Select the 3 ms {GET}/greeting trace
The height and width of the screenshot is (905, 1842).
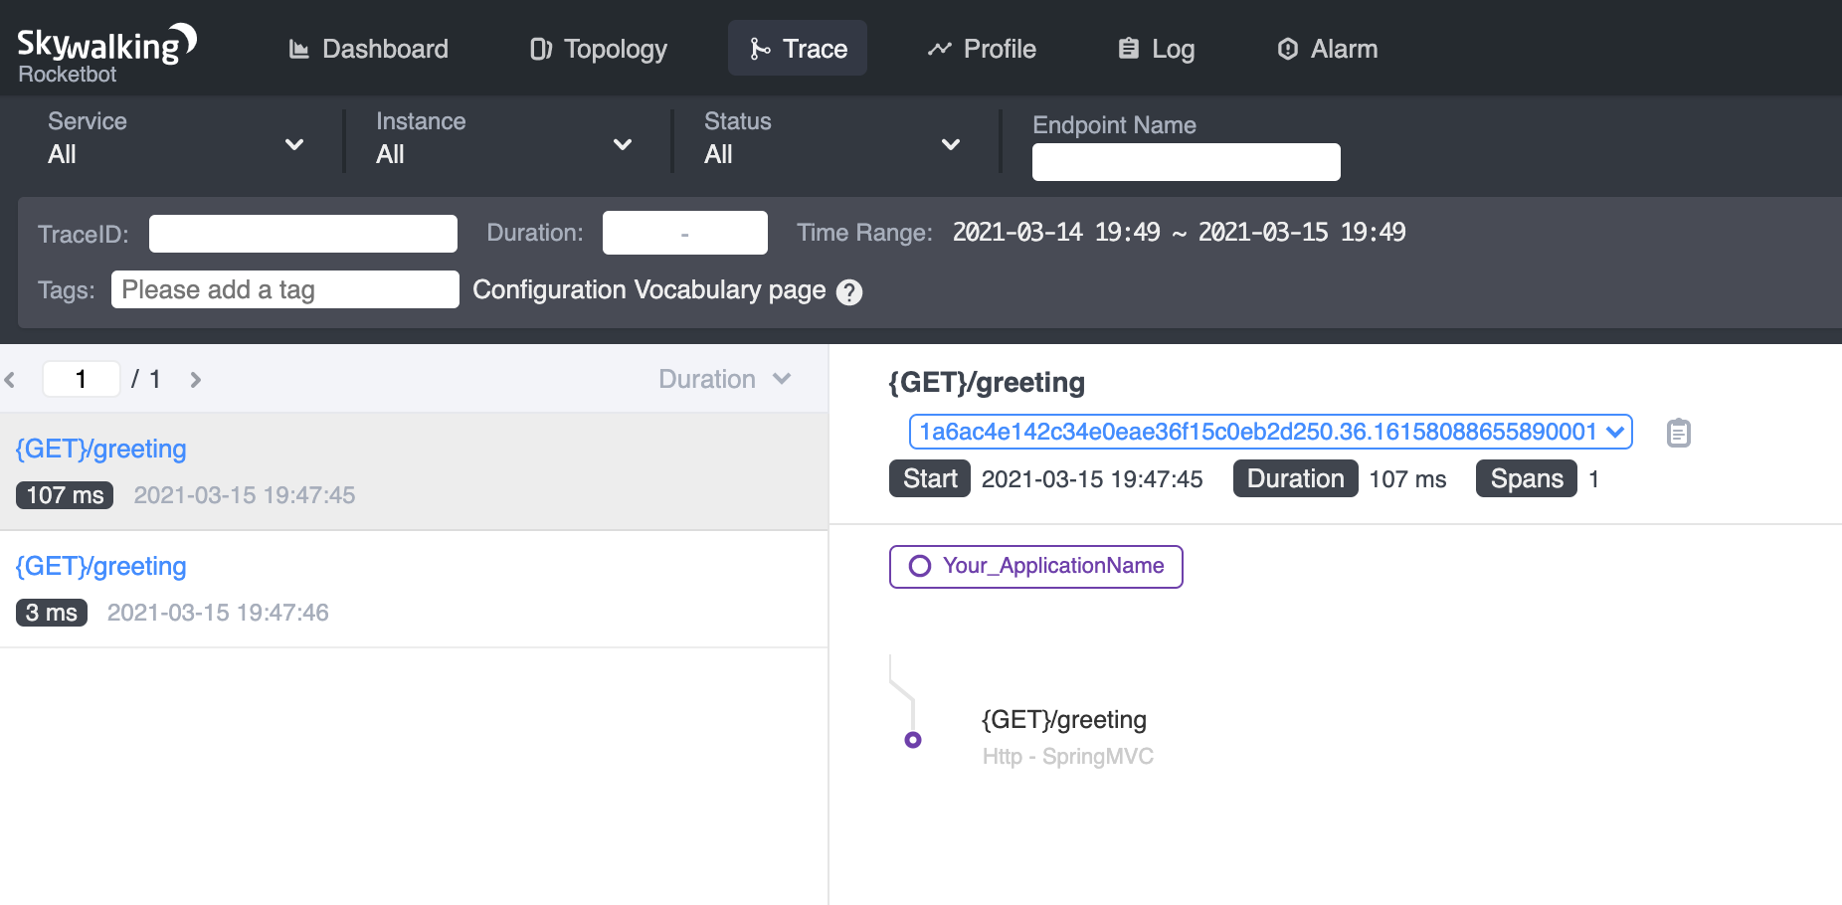pos(414,589)
